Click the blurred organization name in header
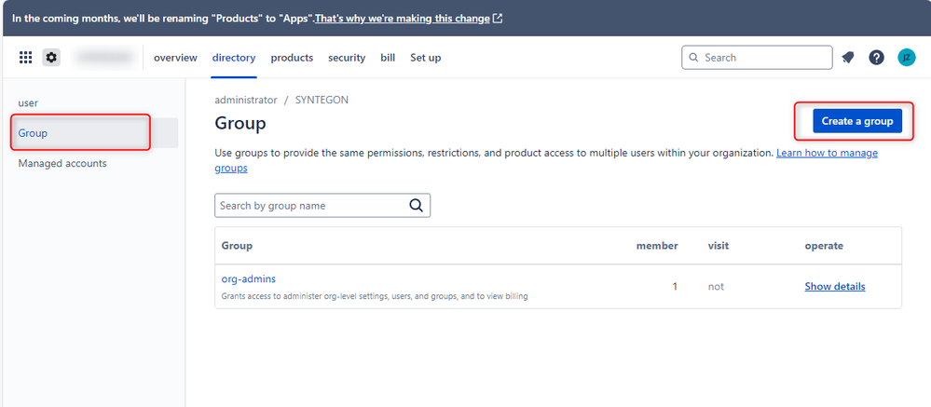Image resolution: width=931 pixels, height=407 pixels. point(103,58)
